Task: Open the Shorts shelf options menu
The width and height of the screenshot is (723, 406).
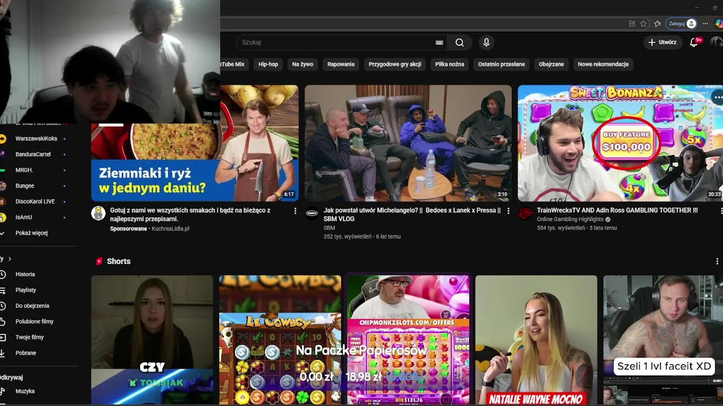Action: (717, 262)
